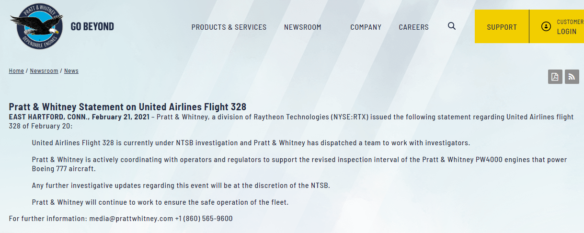Viewport: 584px width, 233px height.
Task: Open the News breadcrumb link
Action: point(71,71)
